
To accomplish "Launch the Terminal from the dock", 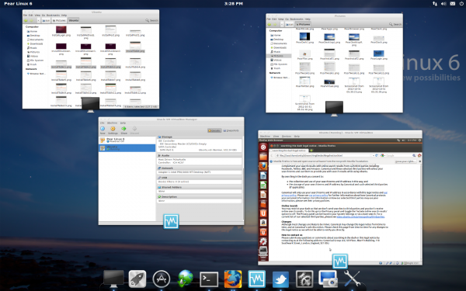I will pos(209,279).
